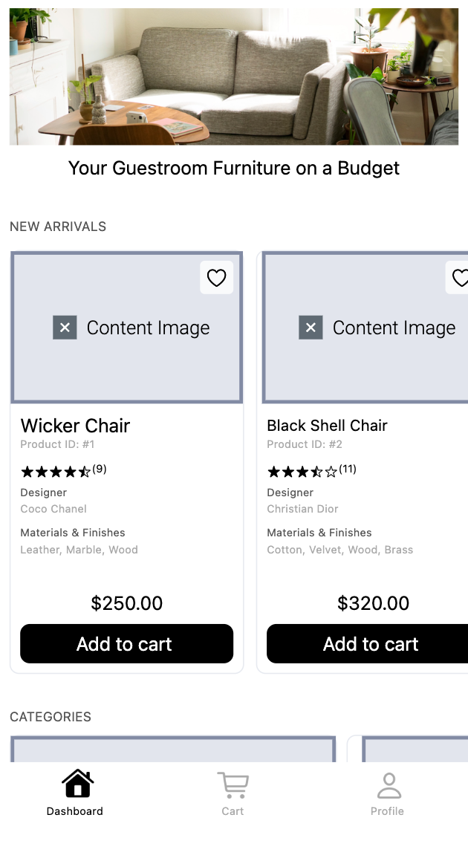Select the Dashboard tab label
The height and width of the screenshot is (861, 468).
point(75,811)
